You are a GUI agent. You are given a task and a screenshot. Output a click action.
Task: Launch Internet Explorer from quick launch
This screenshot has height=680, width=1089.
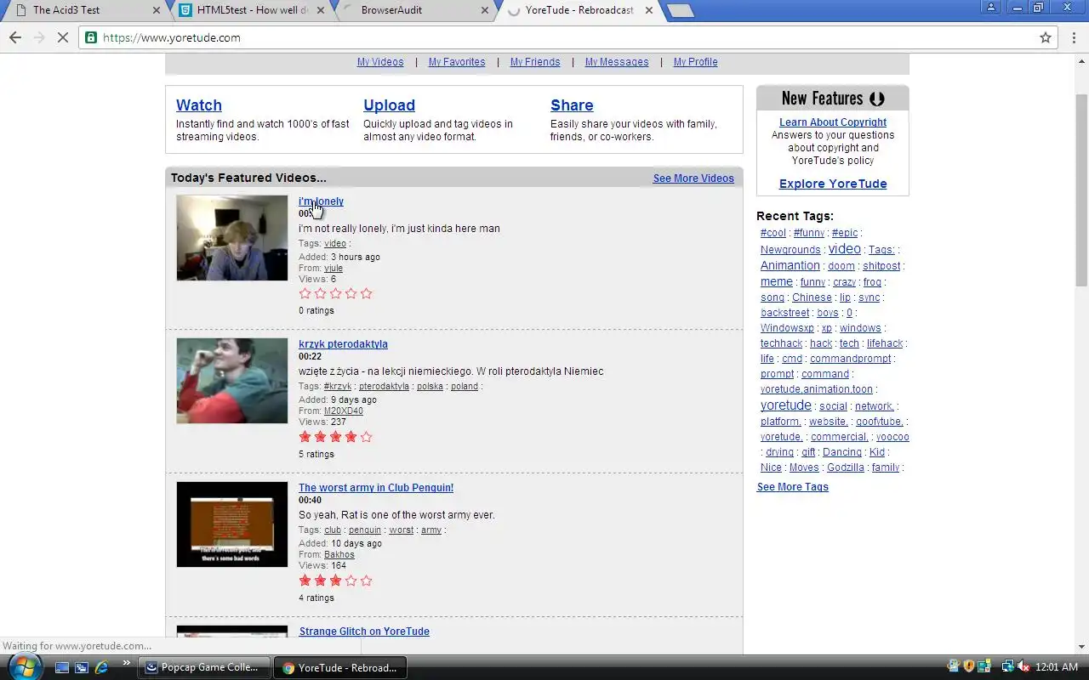(x=101, y=667)
